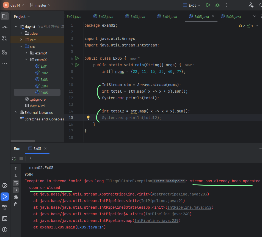Click the project tree horizontal scrollbar

click(23, 141)
